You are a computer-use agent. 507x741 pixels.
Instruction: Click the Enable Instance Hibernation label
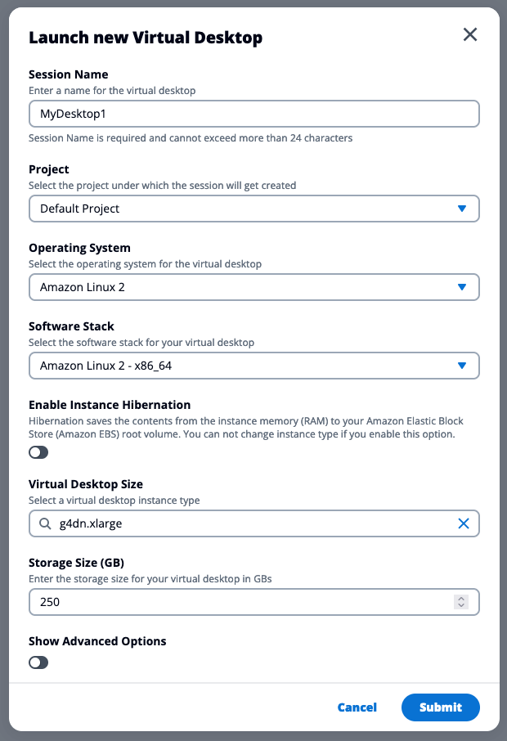(x=110, y=405)
